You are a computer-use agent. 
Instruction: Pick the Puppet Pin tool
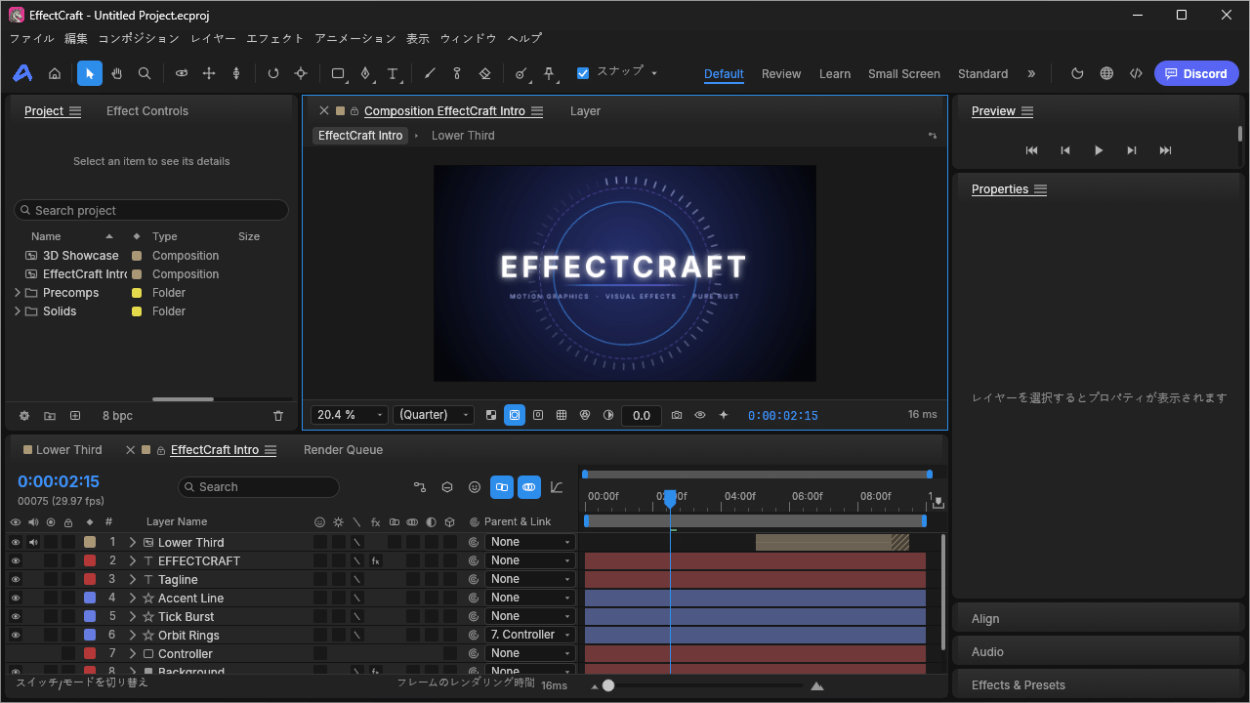click(549, 73)
